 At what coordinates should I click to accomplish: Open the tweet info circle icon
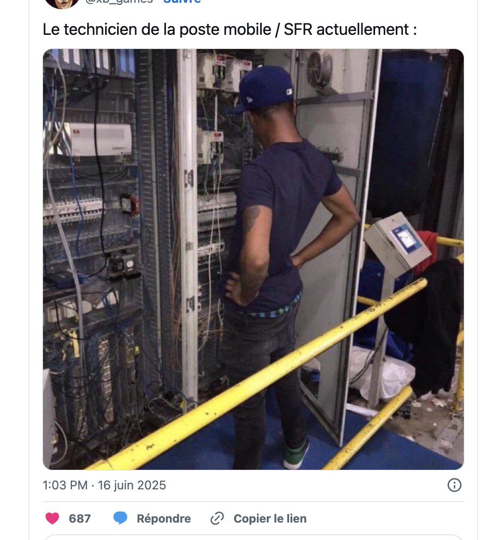click(x=454, y=485)
